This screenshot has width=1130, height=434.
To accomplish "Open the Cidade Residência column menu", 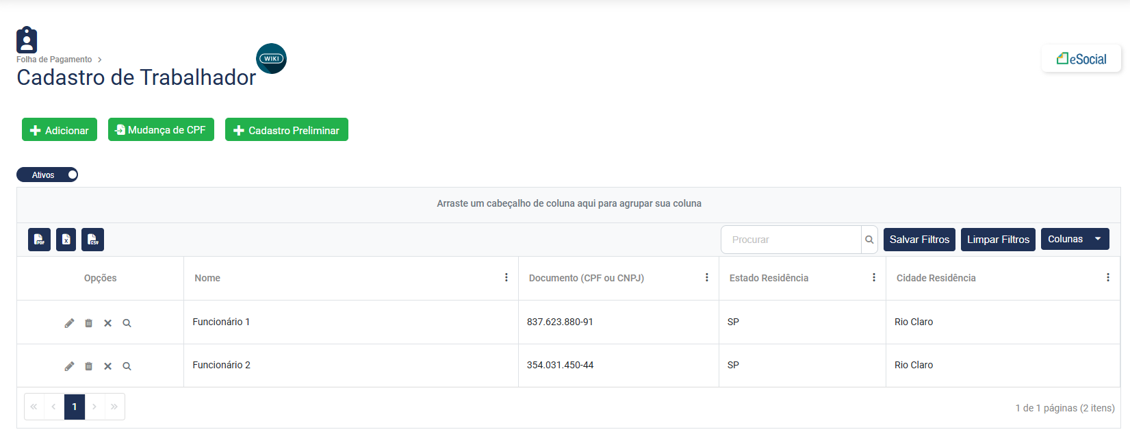I will click(x=1108, y=277).
